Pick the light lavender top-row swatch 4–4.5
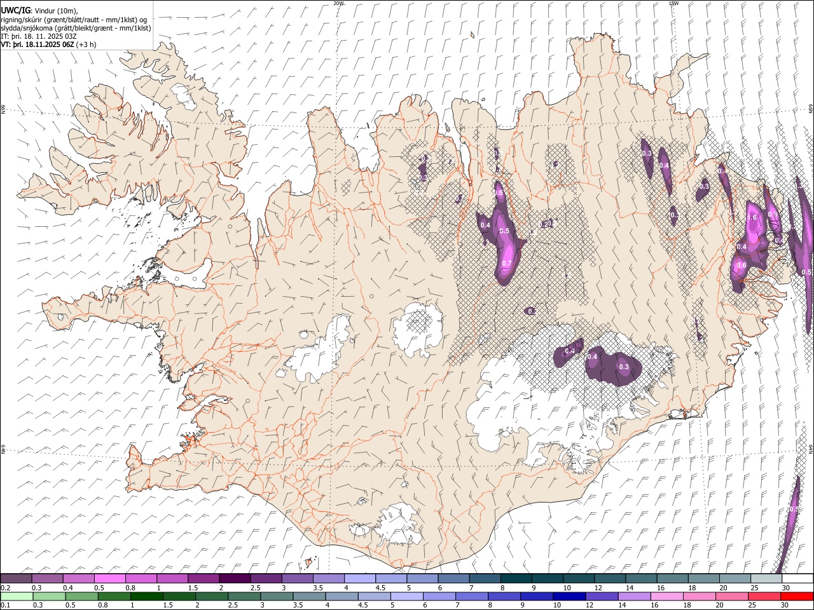Image resolution: width=814 pixels, height=610 pixels. click(360, 579)
